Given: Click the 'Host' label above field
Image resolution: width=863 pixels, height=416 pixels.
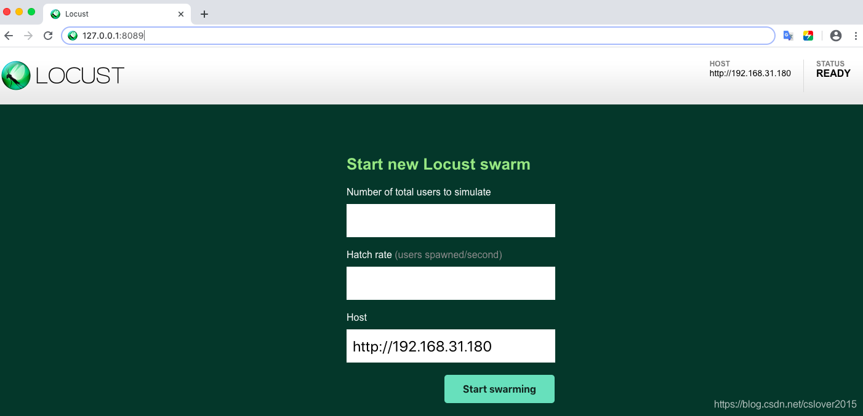Looking at the screenshot, I should (x=356, y=317).
